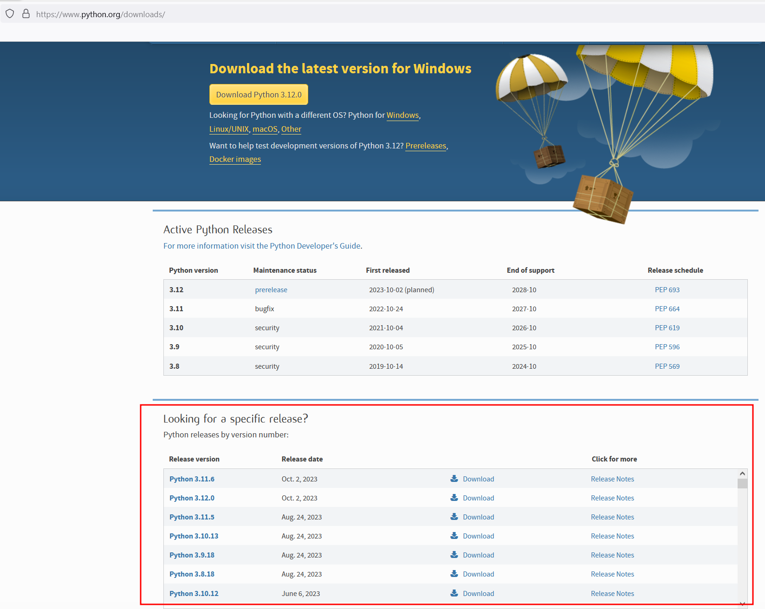Screen dimensions: 765x609
Task: Select the 2019-10-14 first released cell
Action: (386, 366)
